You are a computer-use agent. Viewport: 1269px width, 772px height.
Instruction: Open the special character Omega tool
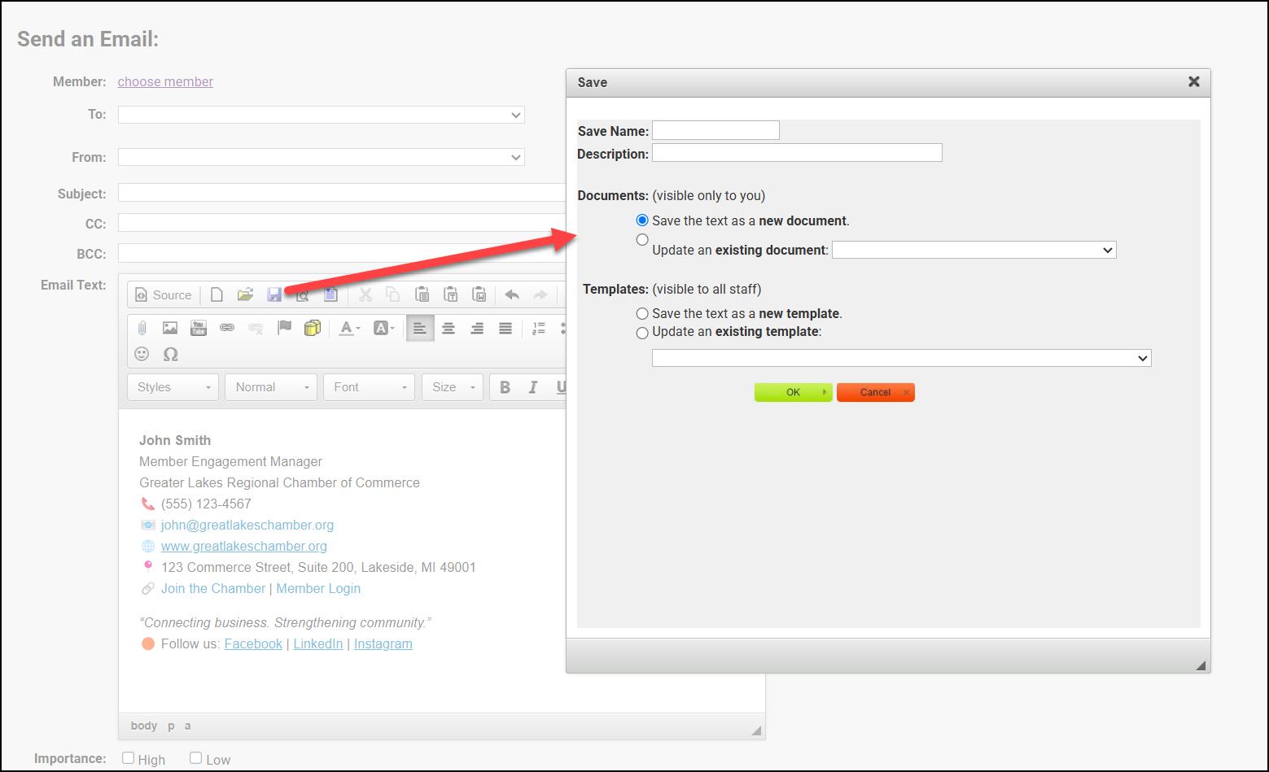point(170,354)
